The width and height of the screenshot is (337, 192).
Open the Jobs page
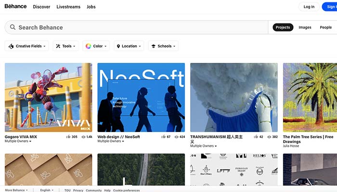(91, 7)
